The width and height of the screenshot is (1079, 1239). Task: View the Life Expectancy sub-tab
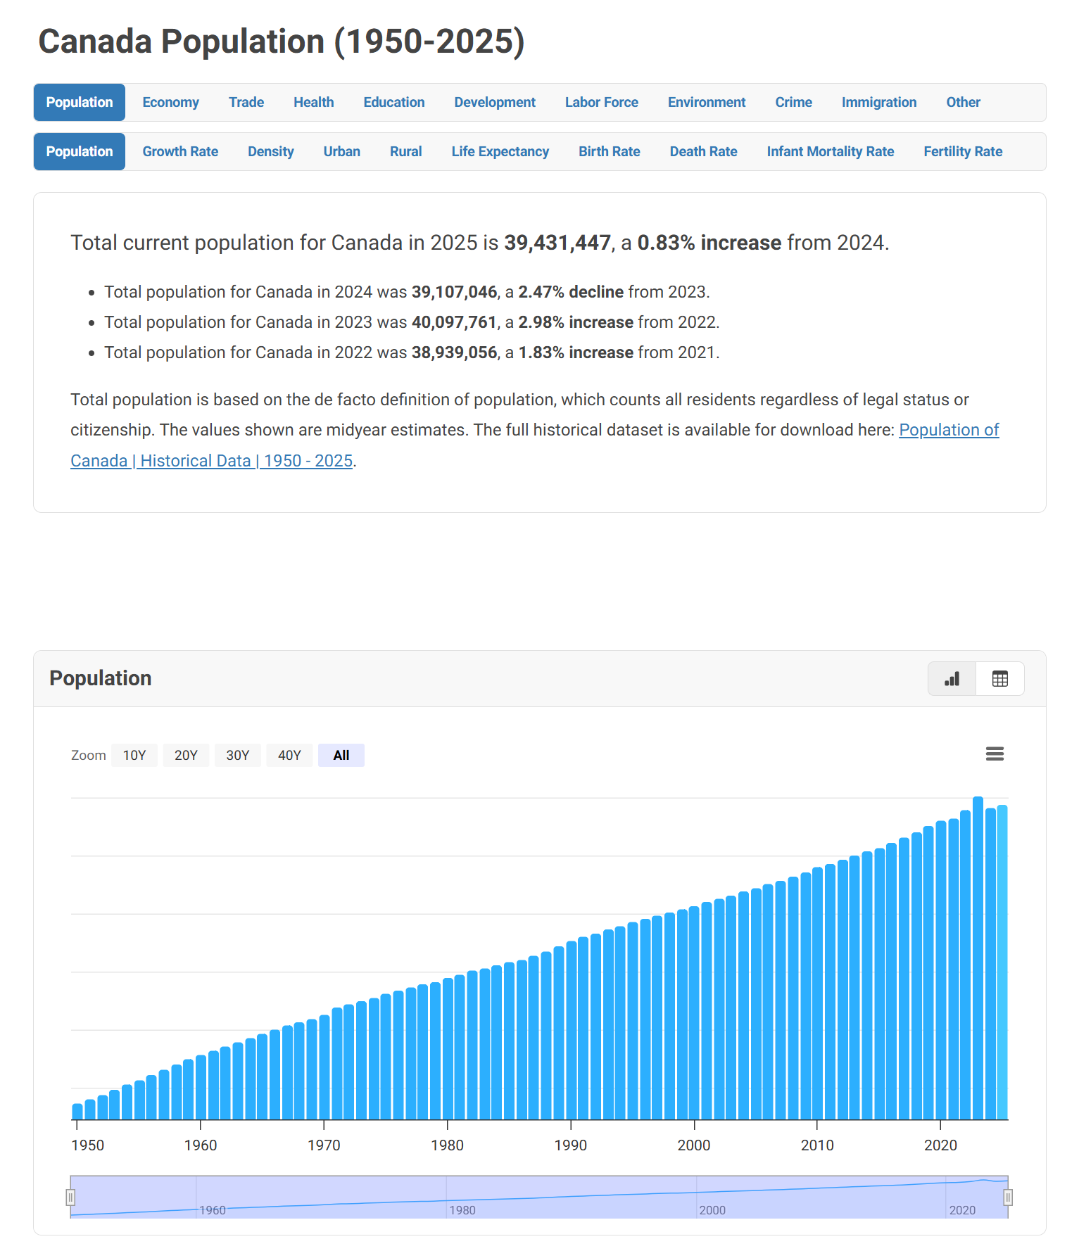[500, 151]
